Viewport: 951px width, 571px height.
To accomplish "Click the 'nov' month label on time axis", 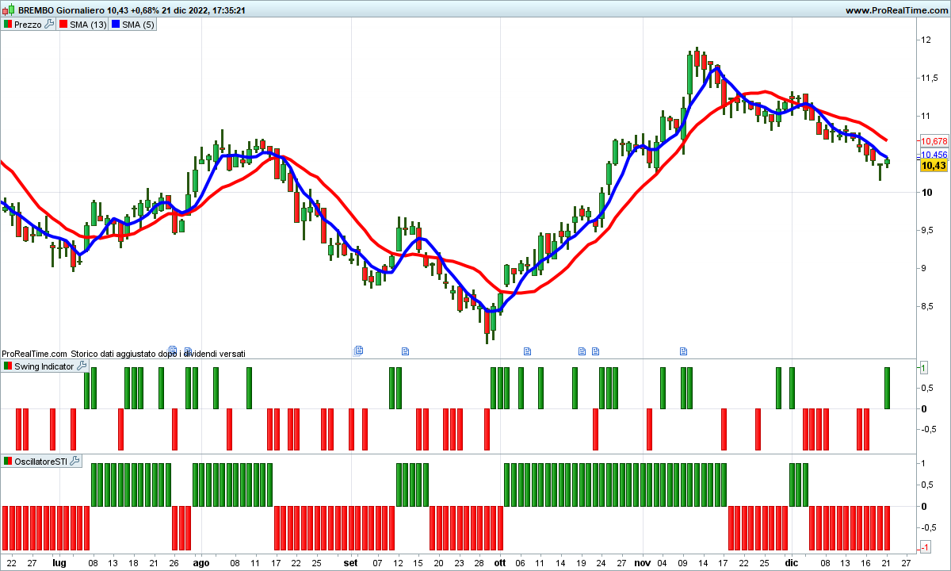I will point(642,562).
